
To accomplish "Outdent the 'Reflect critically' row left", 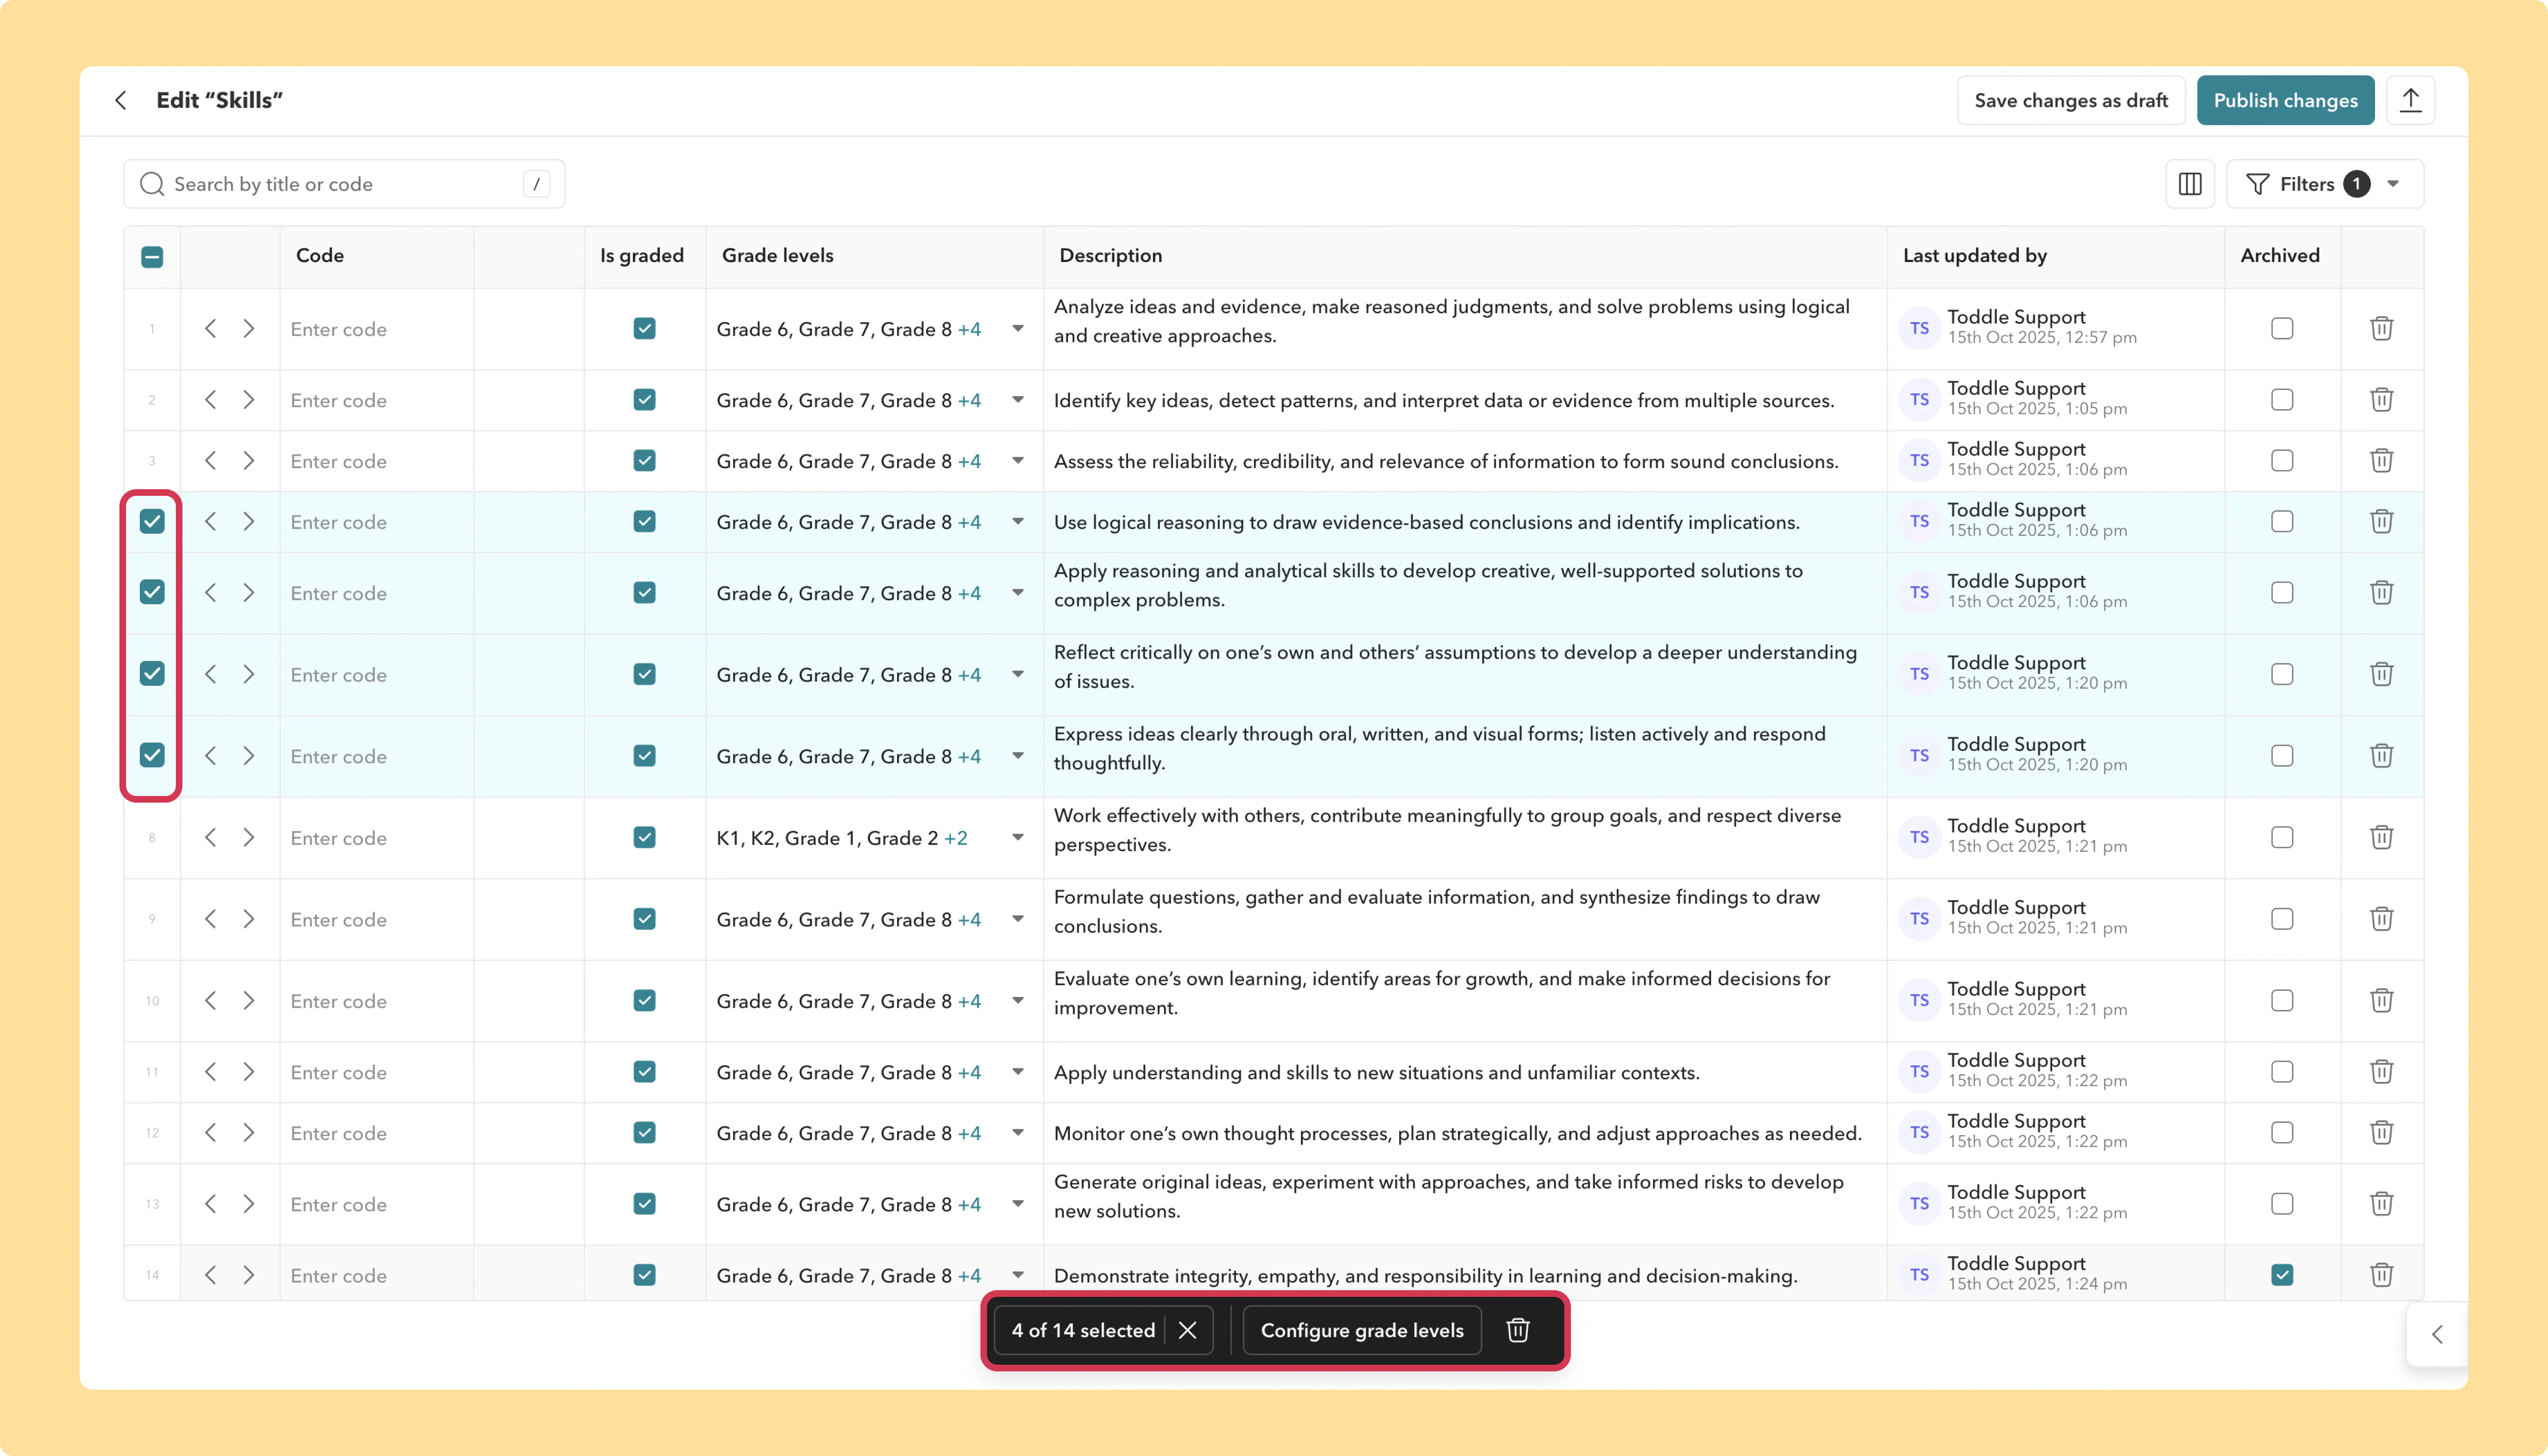I will click(210, 675).
